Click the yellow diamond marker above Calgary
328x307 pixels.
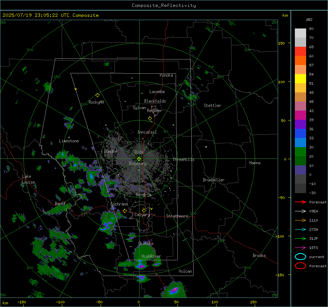[x=144, y=210]
